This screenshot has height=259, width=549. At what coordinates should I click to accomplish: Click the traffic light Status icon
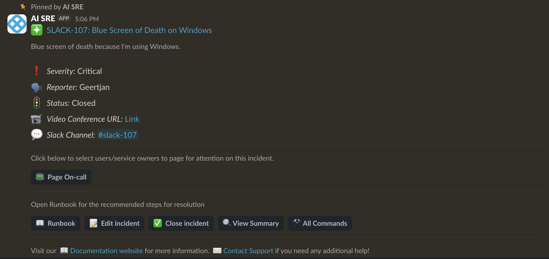tap(37, 103)
